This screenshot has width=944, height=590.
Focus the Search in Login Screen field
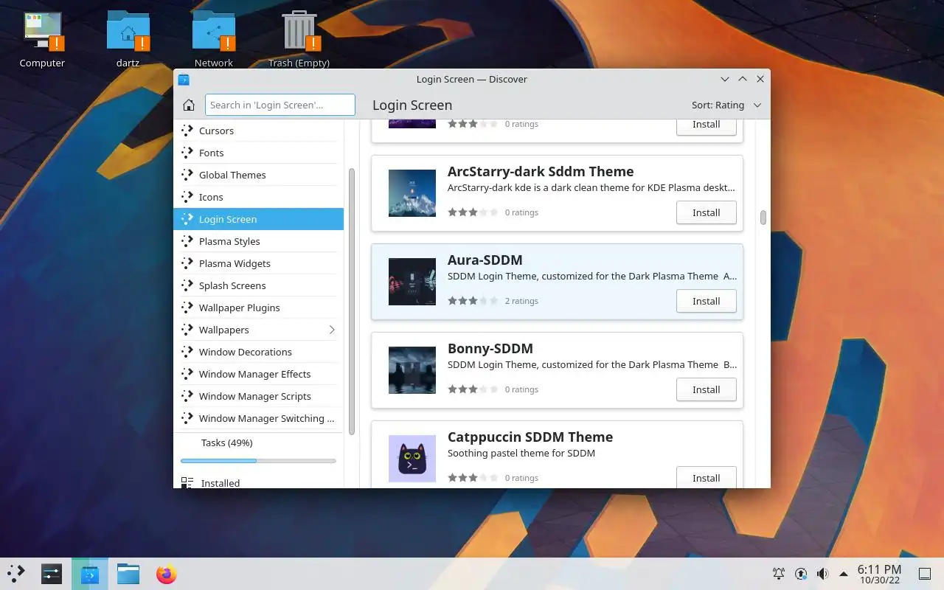[280, 105]
